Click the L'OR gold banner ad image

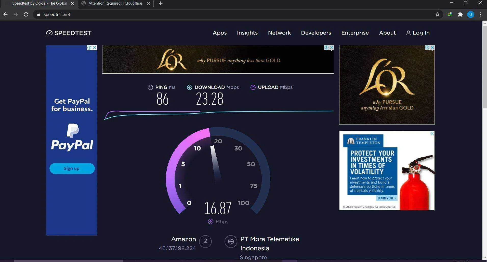pyautogui.click(x=218, y=59)
